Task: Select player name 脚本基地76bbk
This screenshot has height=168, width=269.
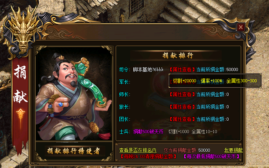Action: tap(148, 69)
